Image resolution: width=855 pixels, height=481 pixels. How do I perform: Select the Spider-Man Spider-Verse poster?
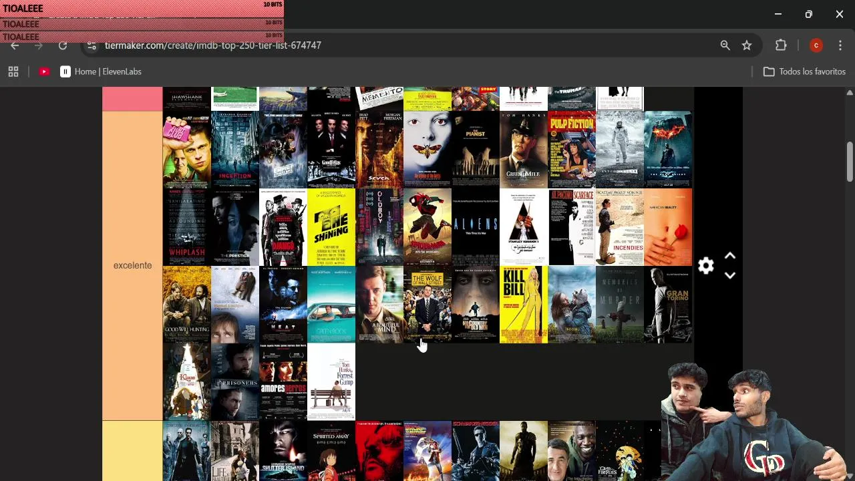tap(427, 227)
